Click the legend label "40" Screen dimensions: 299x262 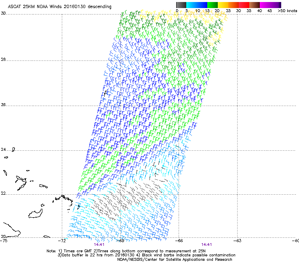point(259,11)
